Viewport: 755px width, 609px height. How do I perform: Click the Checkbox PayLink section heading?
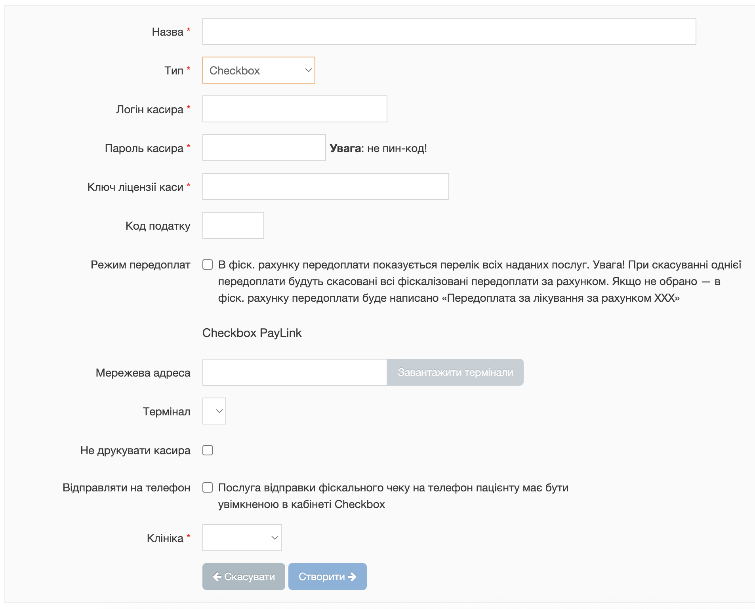[252, 333]
